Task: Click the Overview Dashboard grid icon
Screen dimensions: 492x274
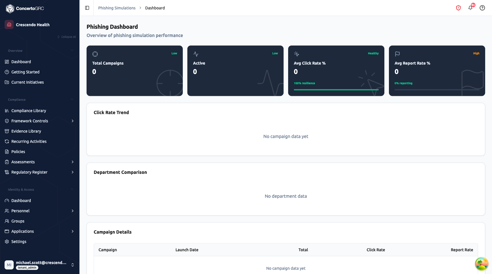Action: [x=7, y=62]
